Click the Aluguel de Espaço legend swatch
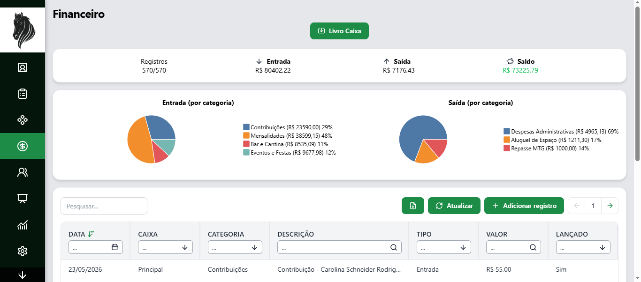 (507, 140)
